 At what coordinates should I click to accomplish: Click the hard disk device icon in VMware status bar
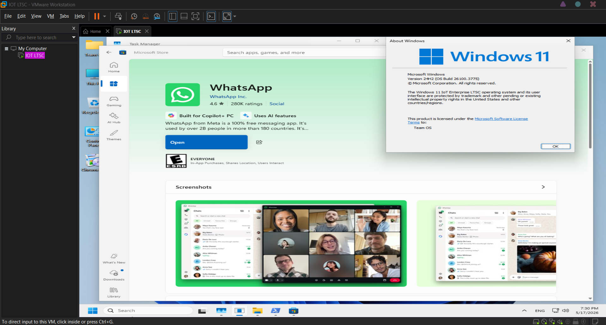(x=536, y=322)
